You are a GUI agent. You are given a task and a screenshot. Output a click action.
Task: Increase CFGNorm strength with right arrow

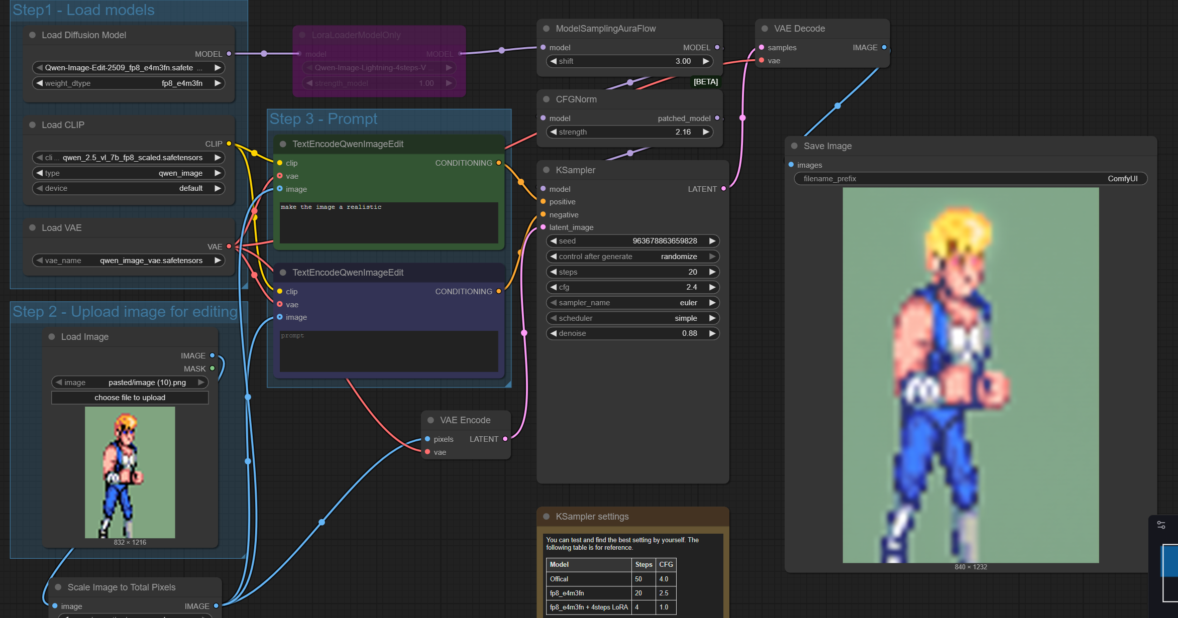pos(706,132)
